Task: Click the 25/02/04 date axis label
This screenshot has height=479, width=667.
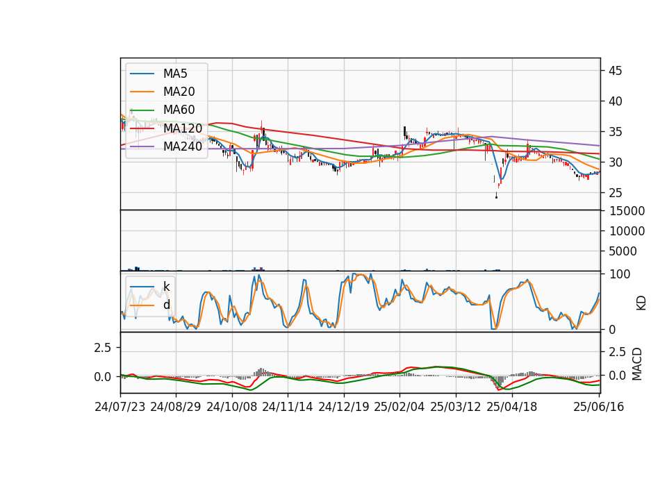Action: (400, 407)
